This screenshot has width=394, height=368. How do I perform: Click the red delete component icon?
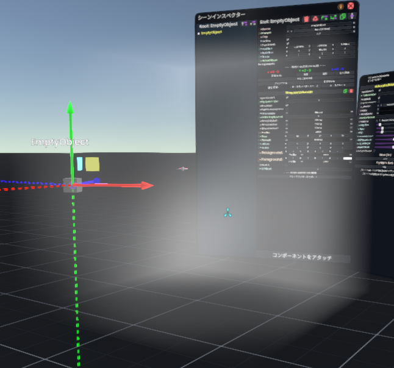pyautogui.click(x=351, y=91)
